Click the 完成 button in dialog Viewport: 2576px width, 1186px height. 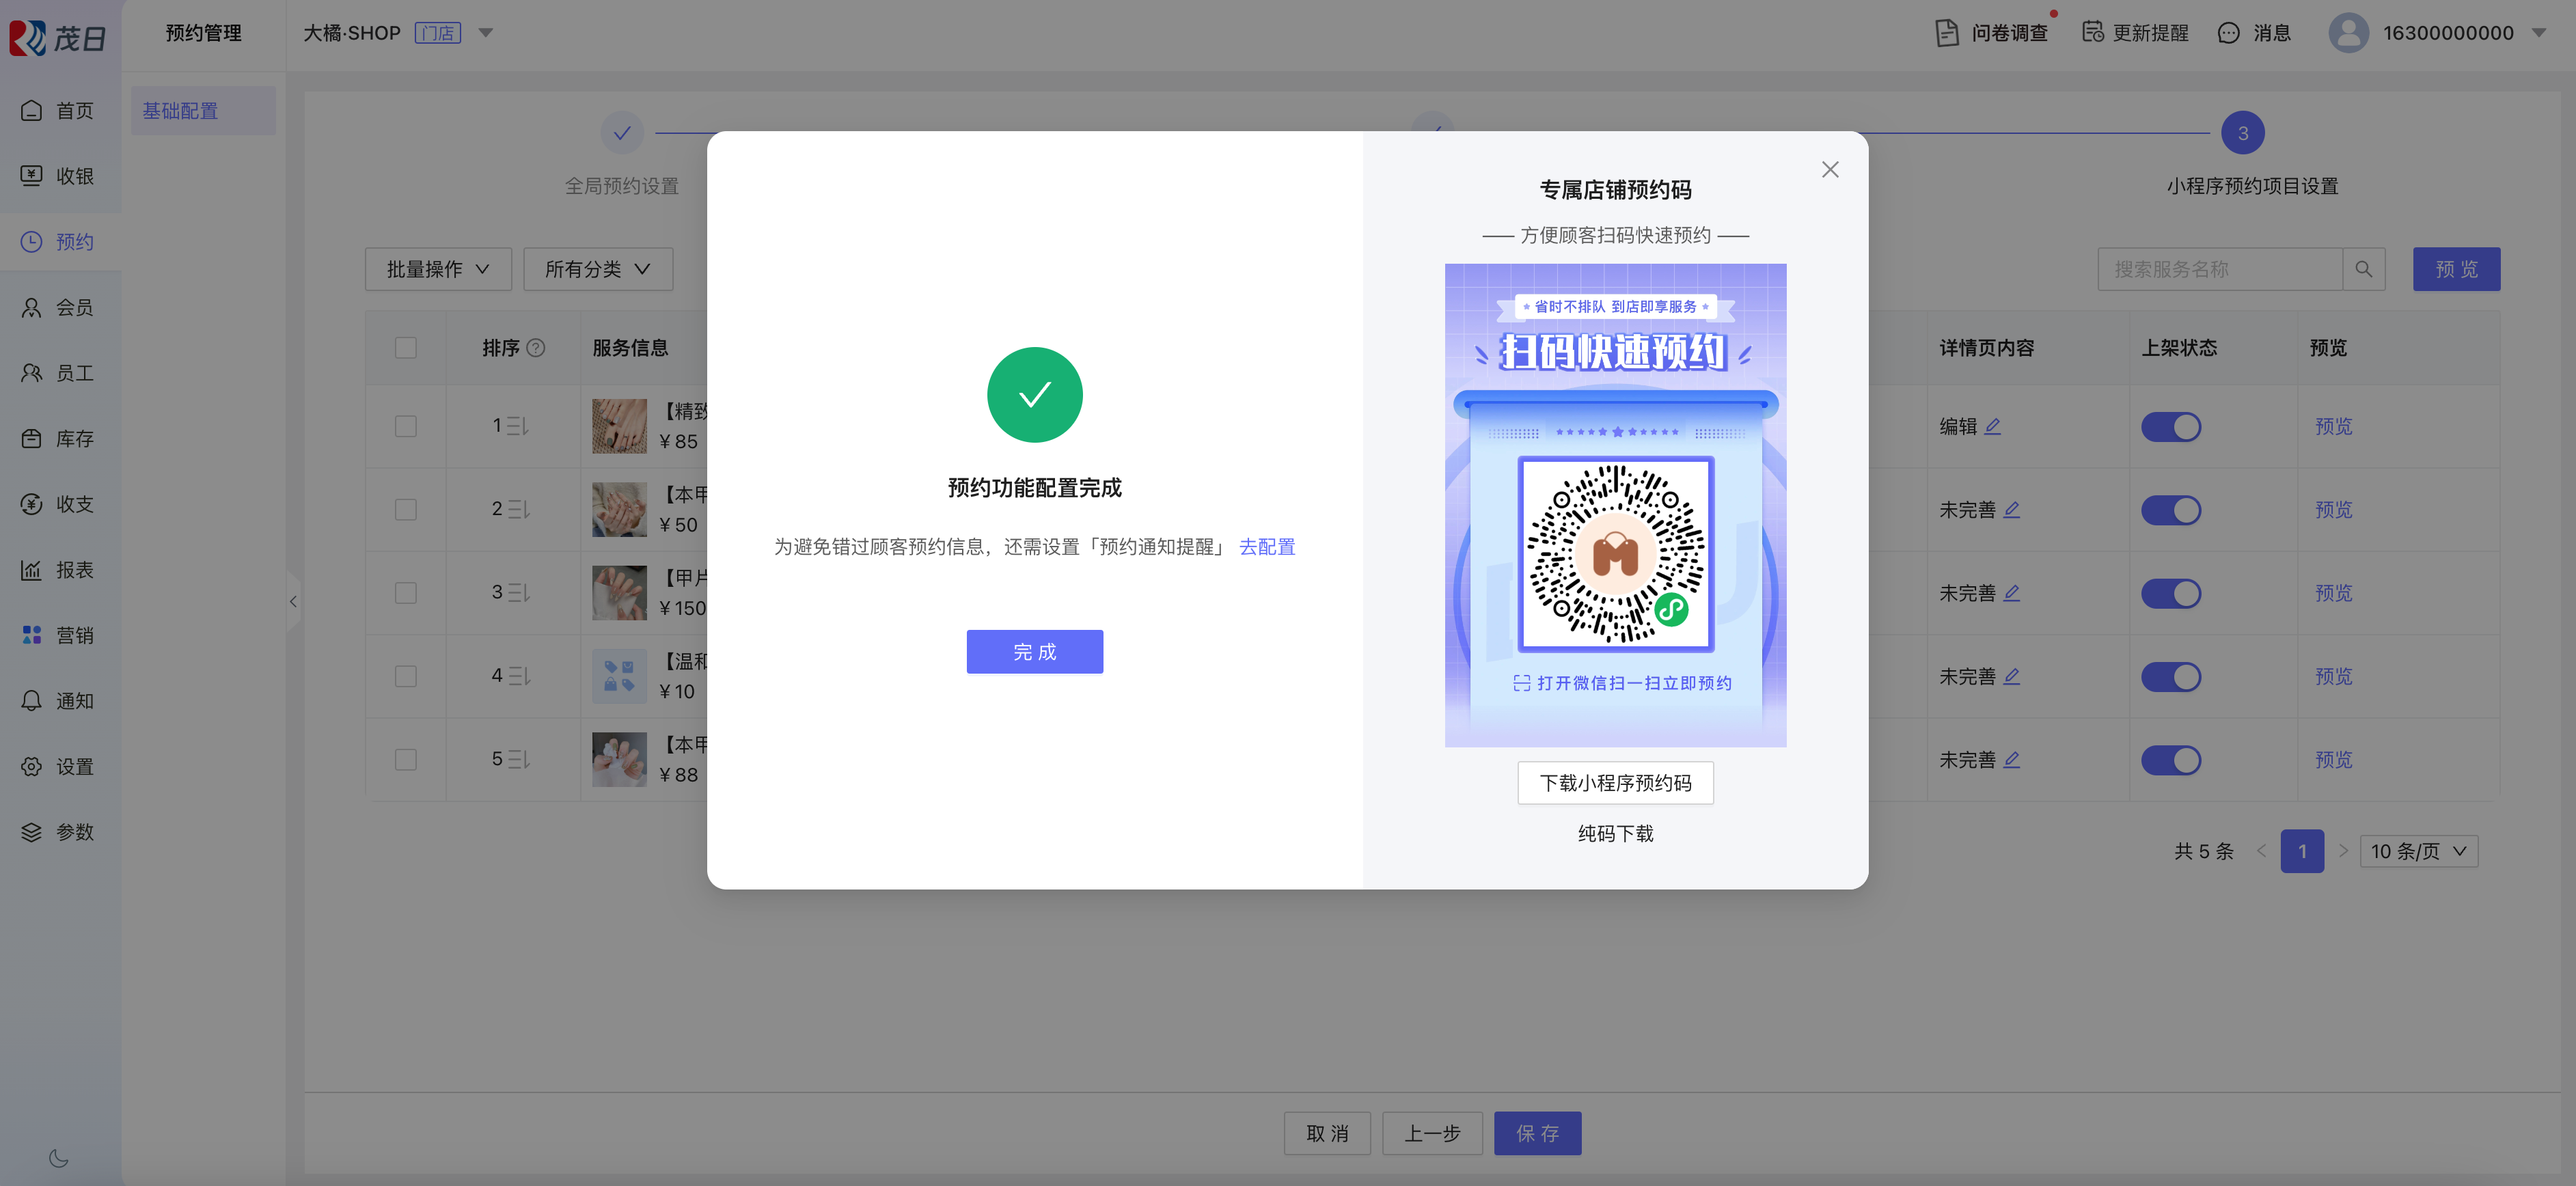(x=1034, y=652)
